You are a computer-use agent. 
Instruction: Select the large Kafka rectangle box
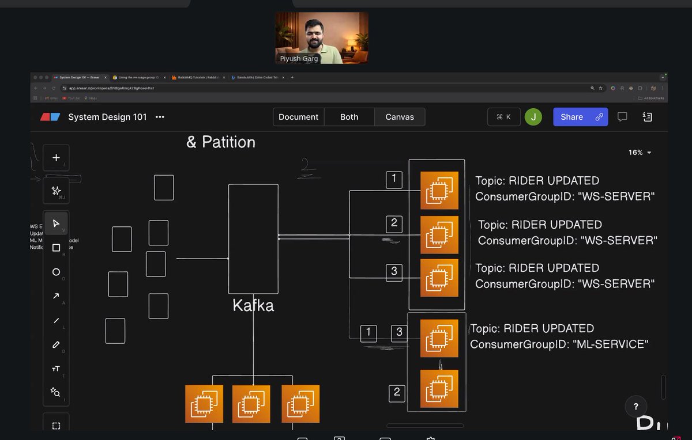click(x=253, y=239)
